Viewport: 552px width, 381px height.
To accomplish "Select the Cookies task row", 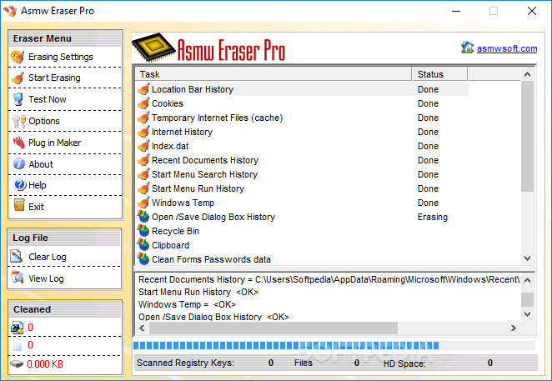I will pos(302,103).
